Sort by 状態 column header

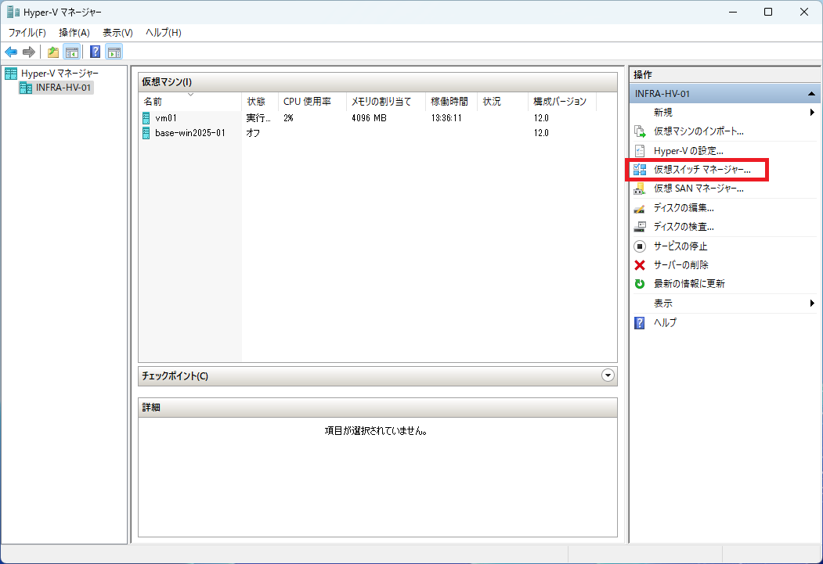(x=259, y=101)
